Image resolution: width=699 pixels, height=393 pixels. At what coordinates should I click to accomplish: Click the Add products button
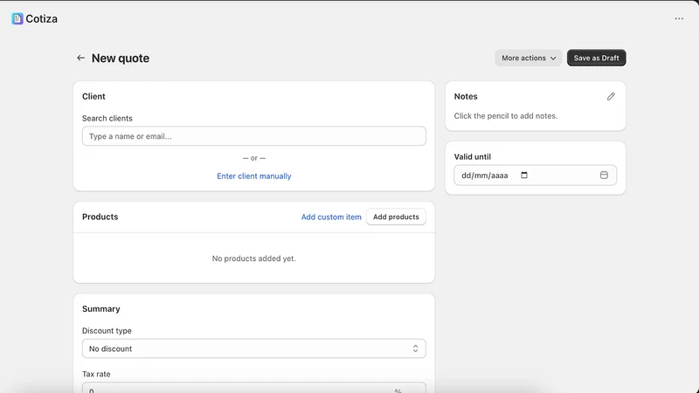396,217
